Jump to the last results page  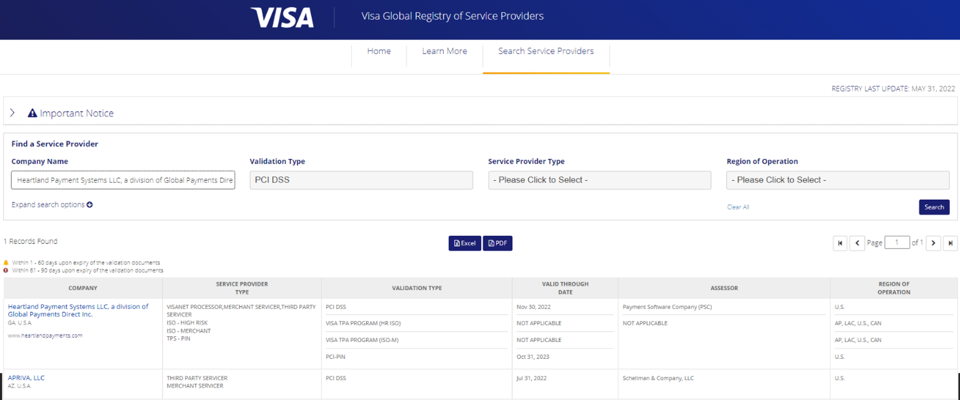pyautogui.click(x=950, y=243)
